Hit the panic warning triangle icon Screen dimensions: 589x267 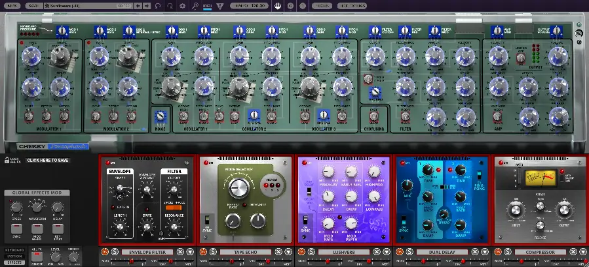[x=220, y=6]
